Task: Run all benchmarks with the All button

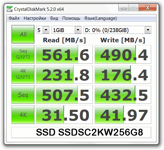Action: click(x=23, y=34)
